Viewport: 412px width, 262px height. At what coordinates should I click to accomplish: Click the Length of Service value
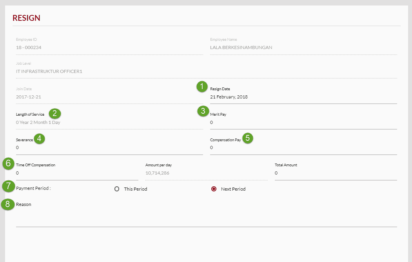(x=38, y=122)
